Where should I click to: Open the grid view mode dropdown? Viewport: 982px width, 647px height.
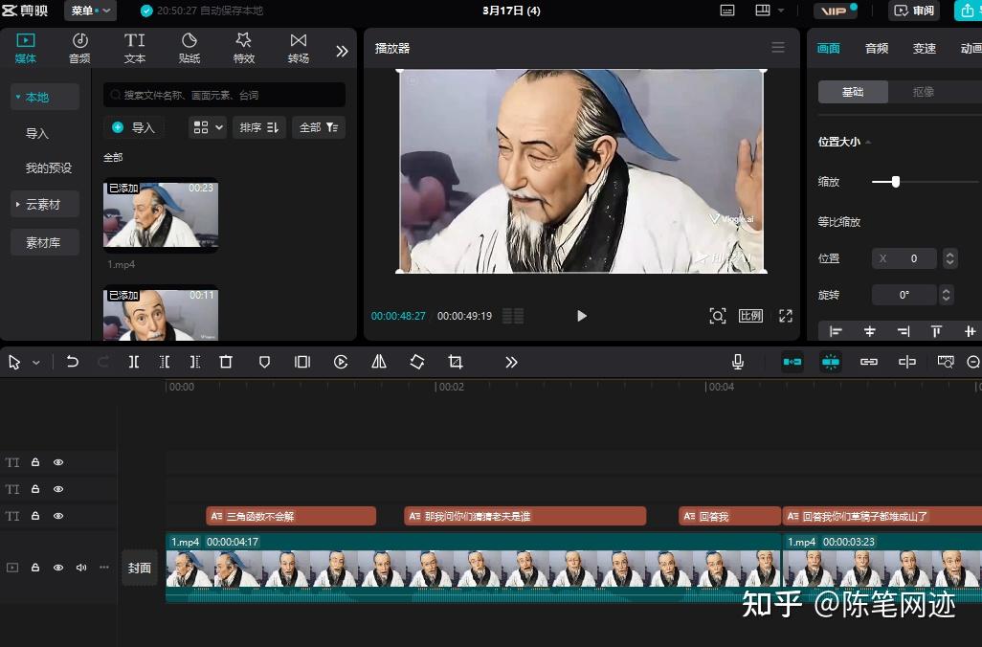[208, 127]
